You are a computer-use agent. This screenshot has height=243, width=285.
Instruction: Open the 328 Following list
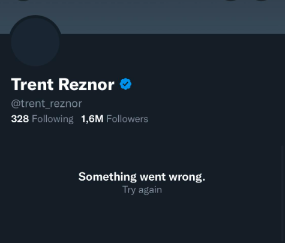tap(42, 119)
